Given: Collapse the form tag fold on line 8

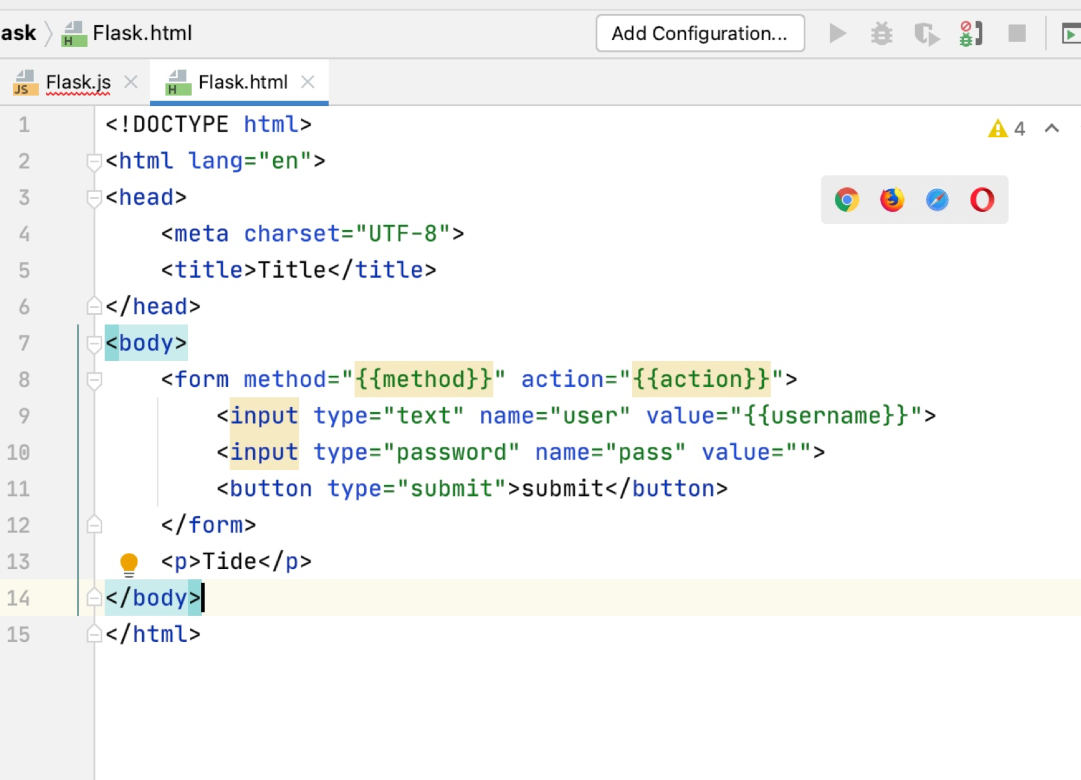Looking at the screenshot, I should click(94, 380).
